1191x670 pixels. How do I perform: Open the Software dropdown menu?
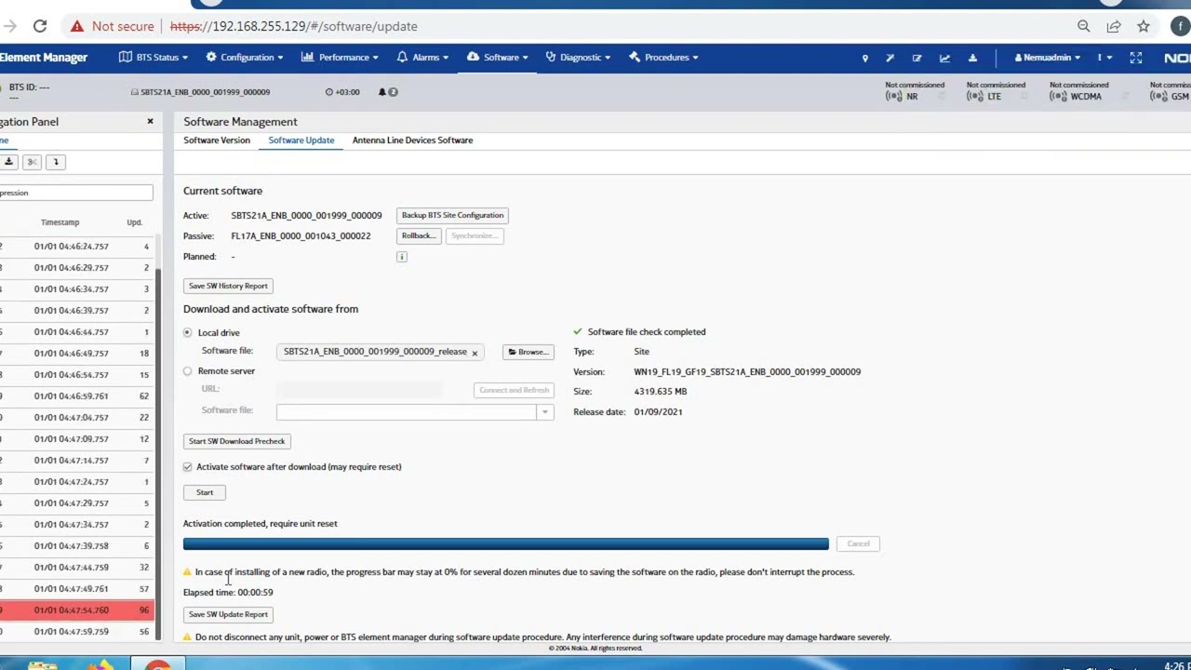pyautogui.click(x=498, y=58)
